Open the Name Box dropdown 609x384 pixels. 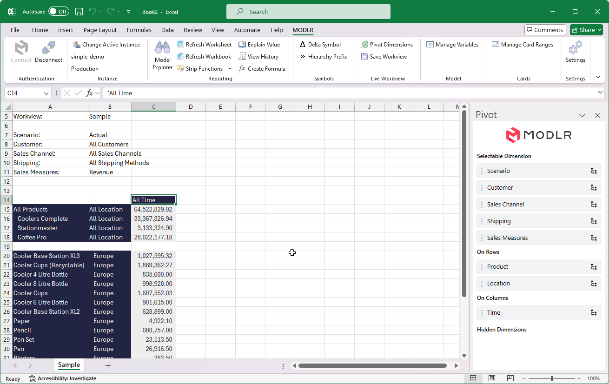point(46,93)
